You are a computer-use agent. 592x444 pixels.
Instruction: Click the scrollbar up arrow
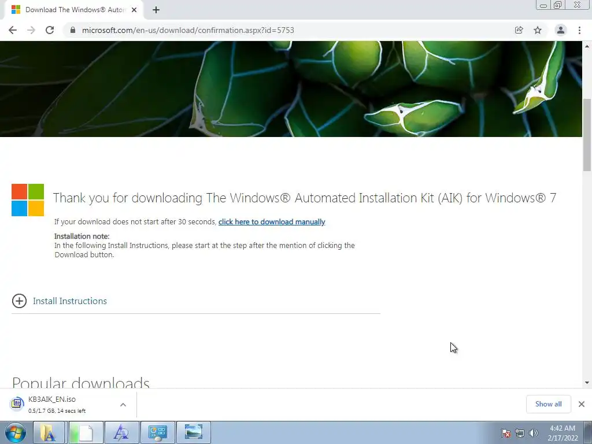(x=587, y=46)
